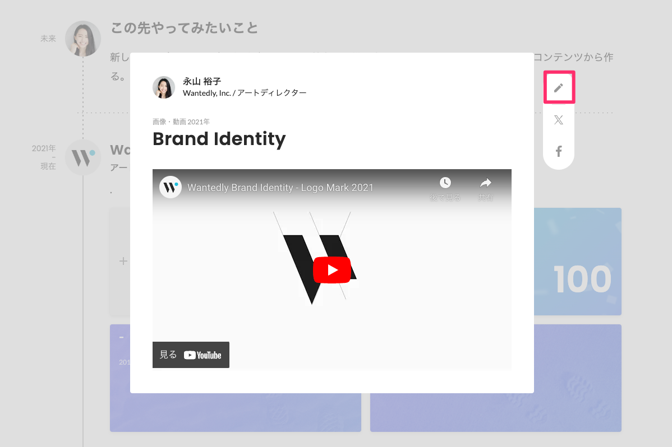The height and width of the screenshot is (447, 672).
Task: Share via the Facebook icon
Action: click(x=559, y=151)
